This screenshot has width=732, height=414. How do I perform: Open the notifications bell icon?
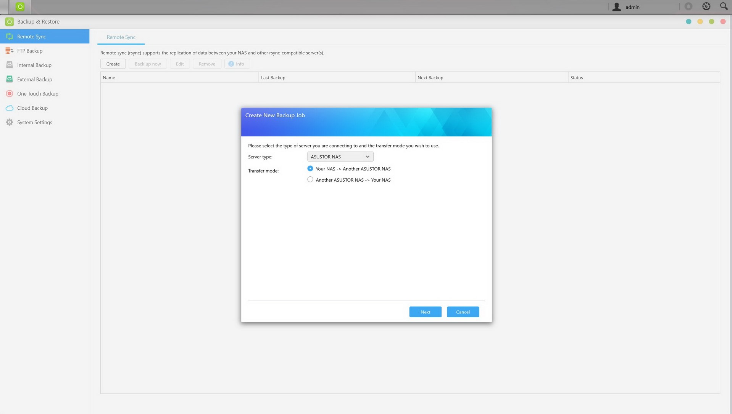coord(688,6)
